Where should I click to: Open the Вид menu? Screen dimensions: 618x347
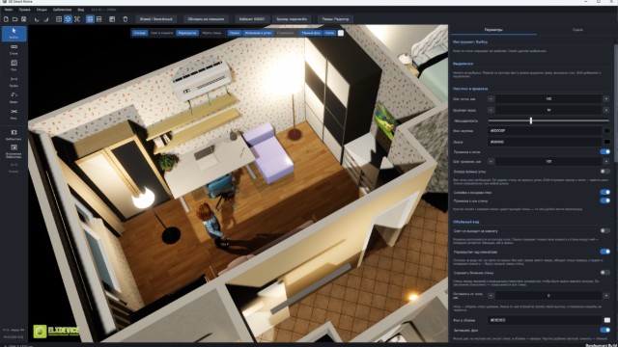coord(80,10)
